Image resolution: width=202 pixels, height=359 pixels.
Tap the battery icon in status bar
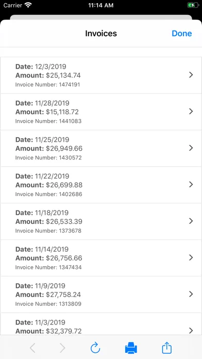click(193, 5)
